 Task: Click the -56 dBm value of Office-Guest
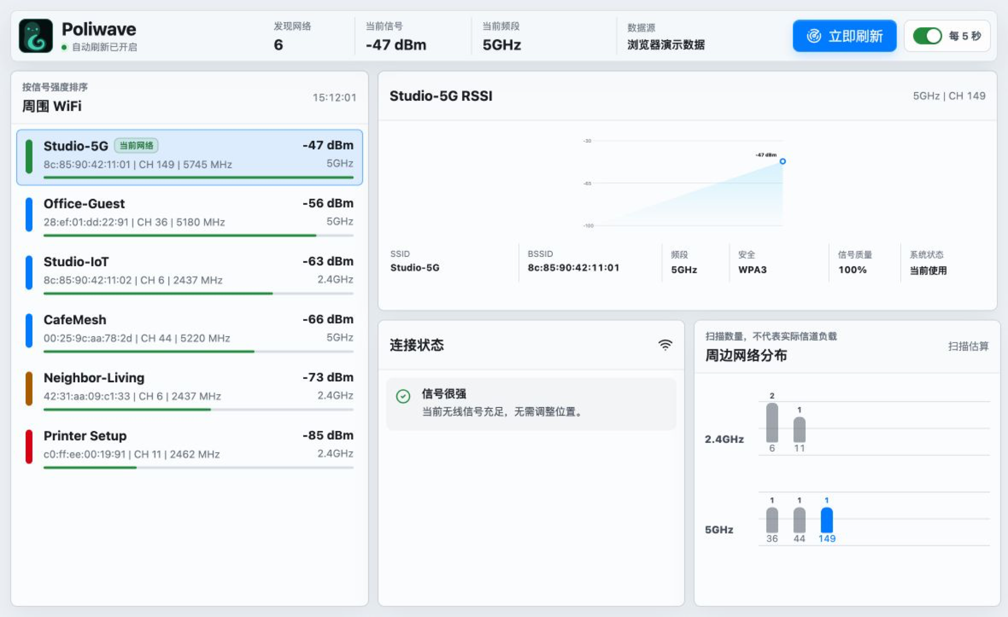click(328, 203)
